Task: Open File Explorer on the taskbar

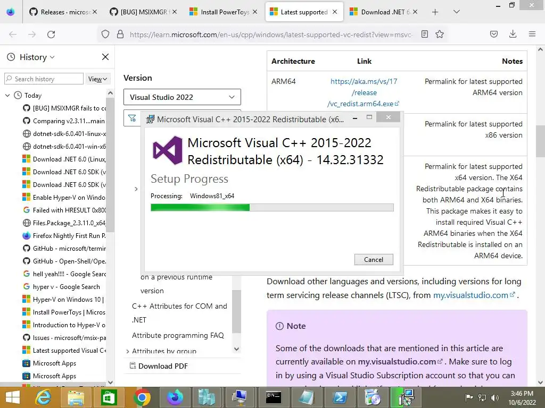Action: pos(76,397)
